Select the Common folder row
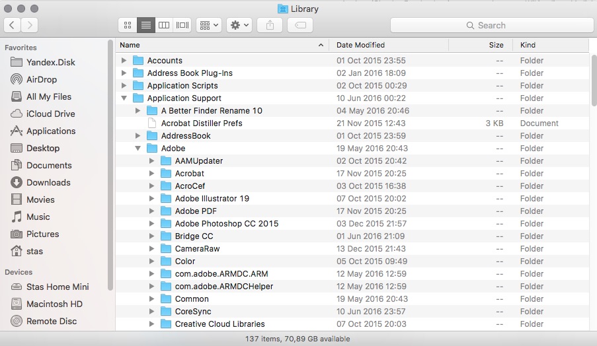The height and width of the screenshot is (346, 597). click(x=352, y=299)
